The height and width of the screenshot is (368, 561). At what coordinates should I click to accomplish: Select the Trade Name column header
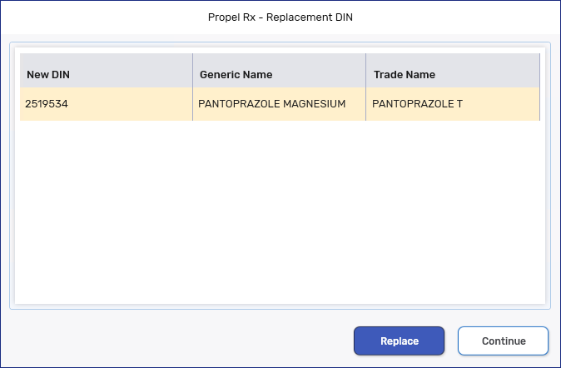[404, 75]
